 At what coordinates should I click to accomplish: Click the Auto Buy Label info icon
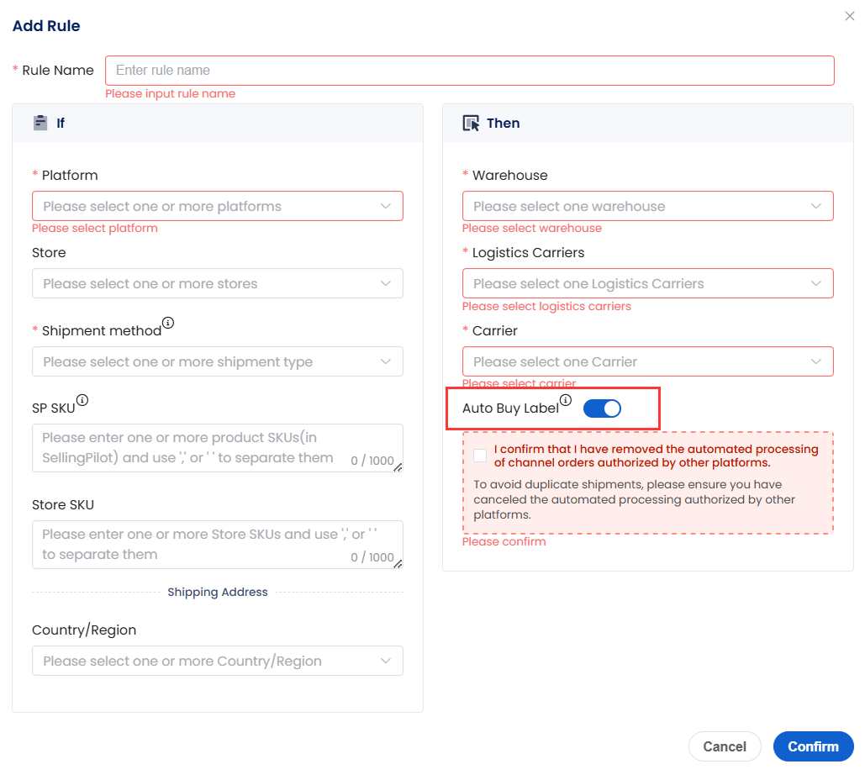tap(566, 400)
